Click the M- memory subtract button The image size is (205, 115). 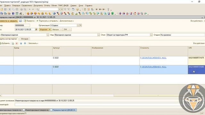coord(104,9)
